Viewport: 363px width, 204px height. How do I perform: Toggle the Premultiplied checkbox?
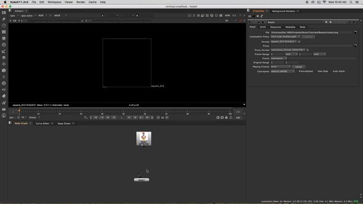[297, 71]
